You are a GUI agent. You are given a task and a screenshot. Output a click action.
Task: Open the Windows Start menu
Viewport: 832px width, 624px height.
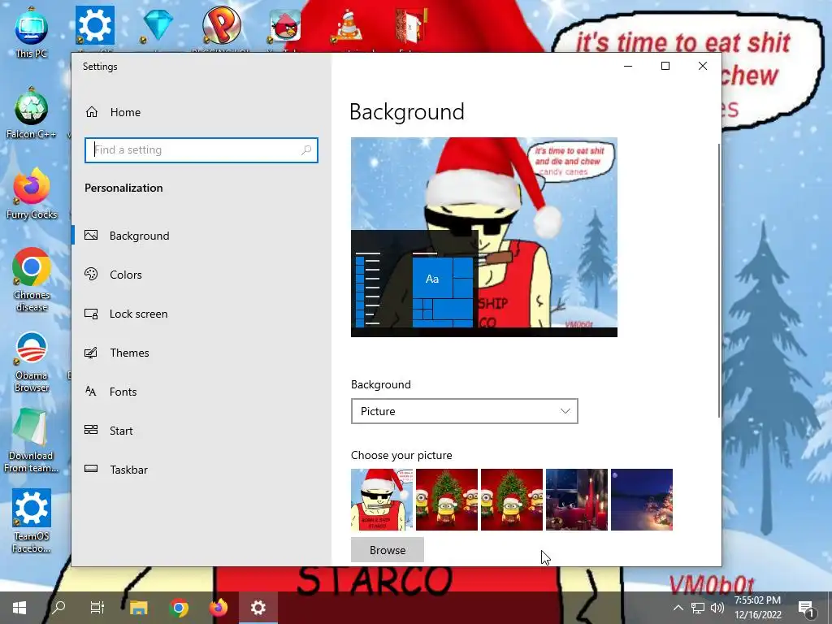click(19, 608)
